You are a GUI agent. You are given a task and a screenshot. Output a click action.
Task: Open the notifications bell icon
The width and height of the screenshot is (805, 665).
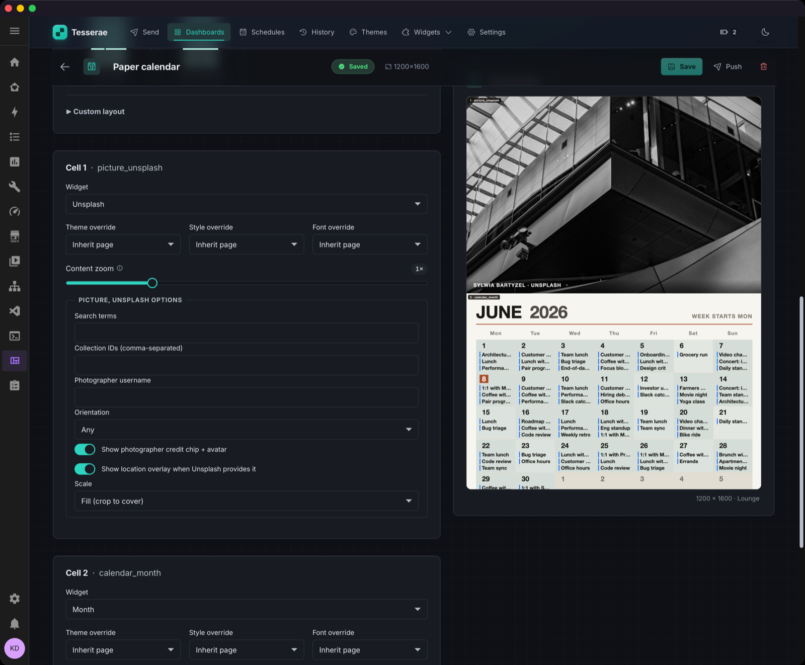(15, 624)
